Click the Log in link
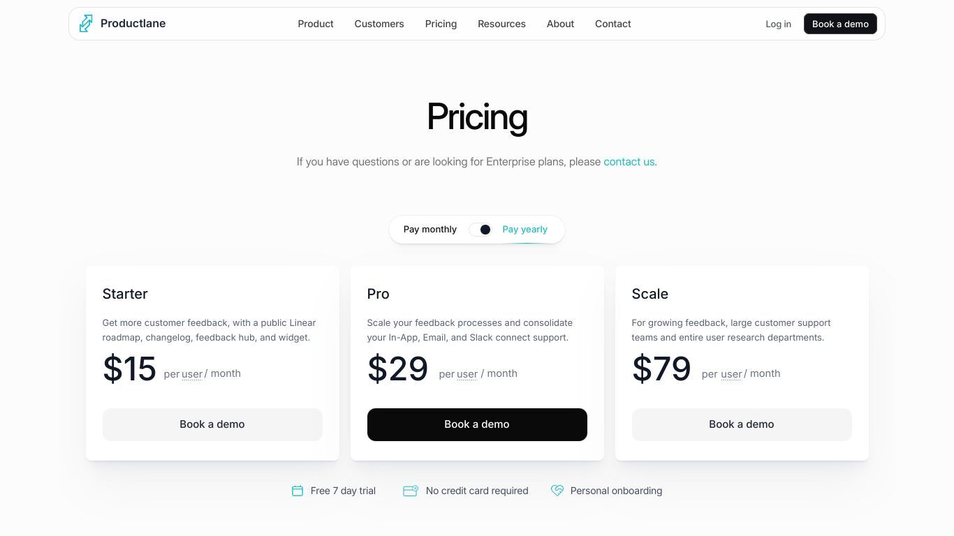The width and height of the screenshot is (954, 536). 778,24
